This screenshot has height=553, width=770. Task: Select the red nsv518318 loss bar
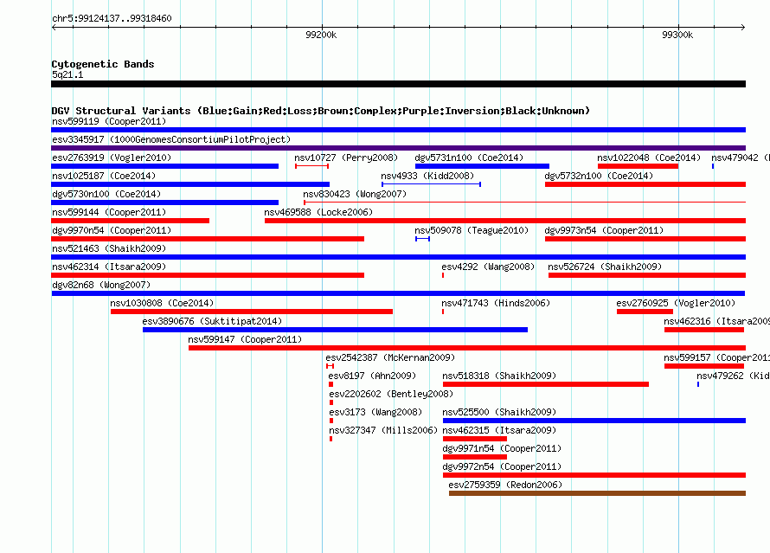pyautogui.click(x=546, y=384)
